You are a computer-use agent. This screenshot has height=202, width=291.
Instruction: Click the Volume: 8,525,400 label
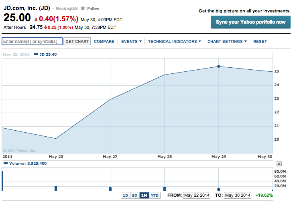[x=28, y=163]
